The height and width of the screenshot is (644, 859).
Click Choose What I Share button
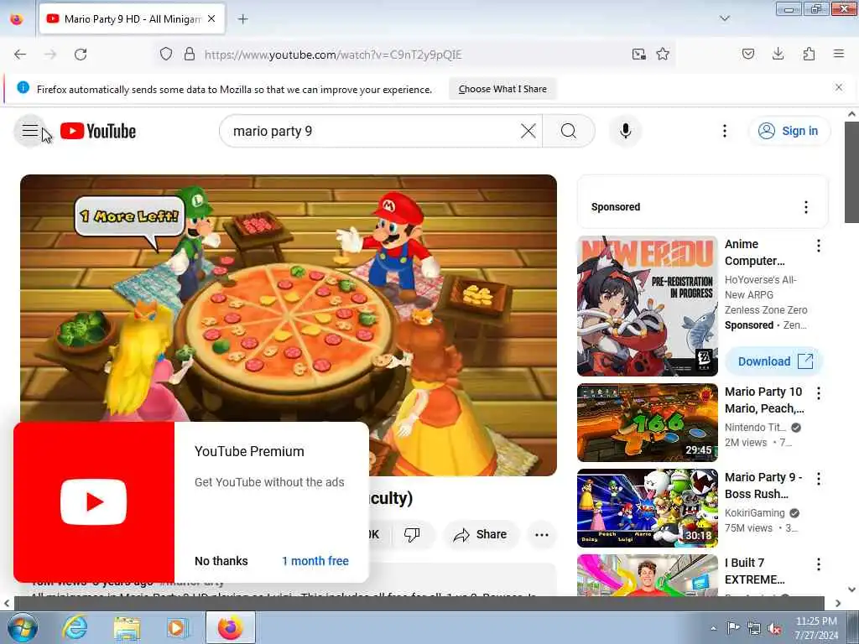tap(502, 89)
